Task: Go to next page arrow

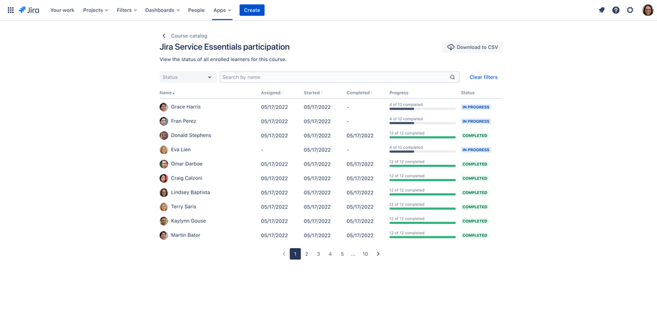Action: pos(378,253)
